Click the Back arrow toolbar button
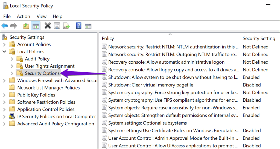The height and width of the screenshot is (149, 280). pyautogui.click(x=4, y=26)
